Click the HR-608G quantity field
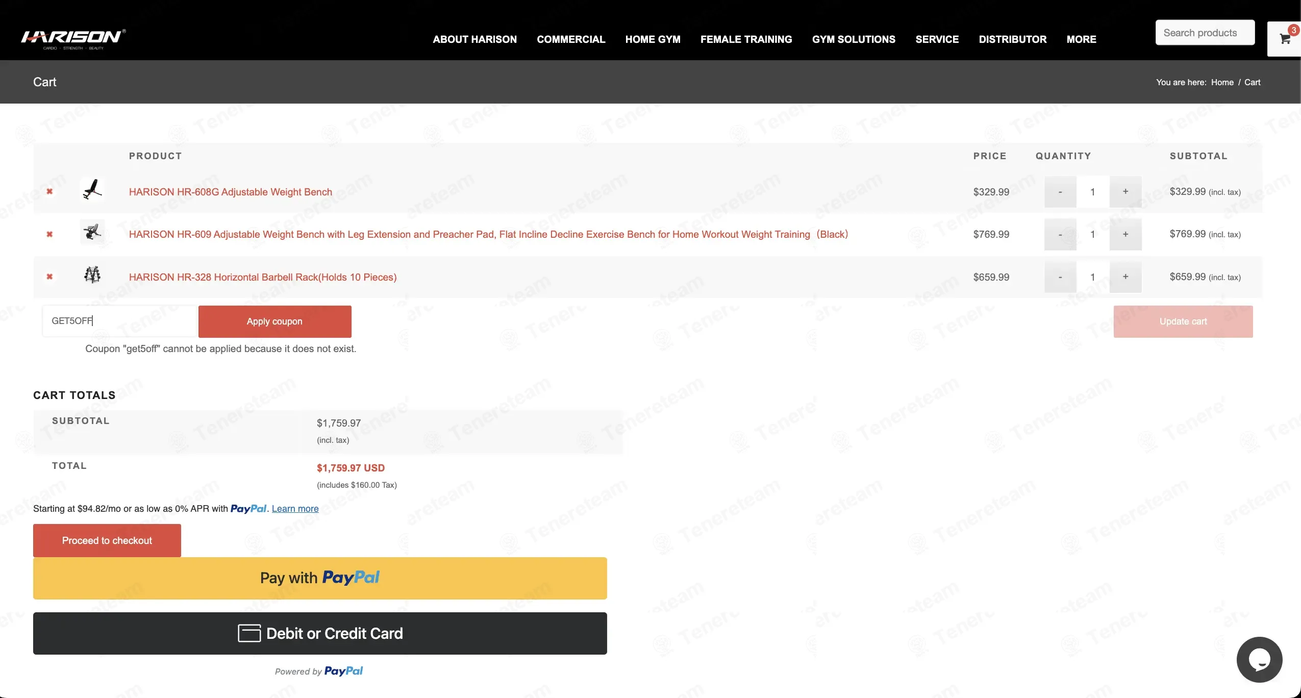The height and width of the screenshot is (698, 1301). (1093, 192)
